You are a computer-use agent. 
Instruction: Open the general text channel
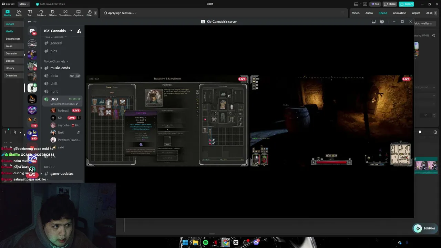pos(56,43)
